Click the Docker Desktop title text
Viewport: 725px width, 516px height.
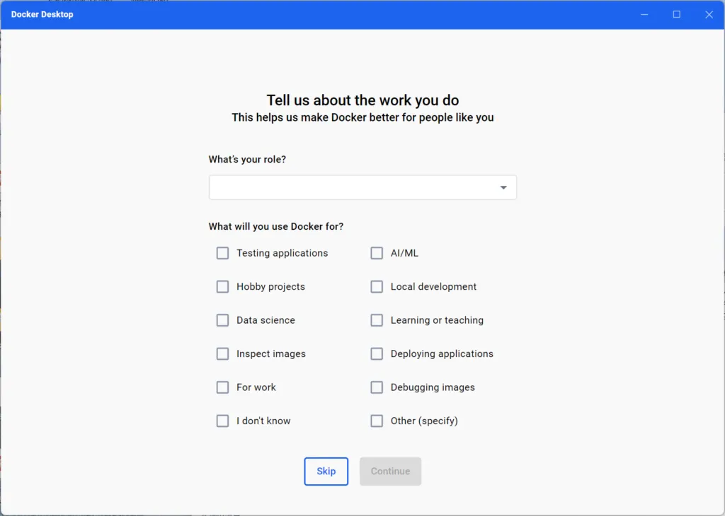[42, 14]
